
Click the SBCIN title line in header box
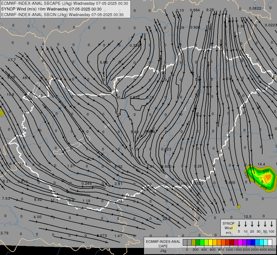62,15
